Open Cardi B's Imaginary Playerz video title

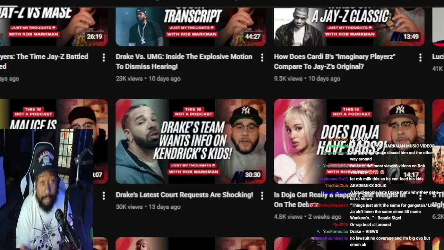point(335,61)
